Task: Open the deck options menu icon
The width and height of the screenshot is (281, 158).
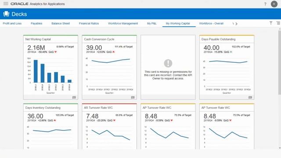Action: click(x=278, y=23)
